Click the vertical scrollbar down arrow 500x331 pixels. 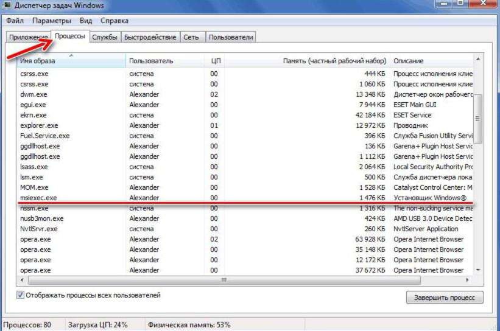(x=478, y=270)
